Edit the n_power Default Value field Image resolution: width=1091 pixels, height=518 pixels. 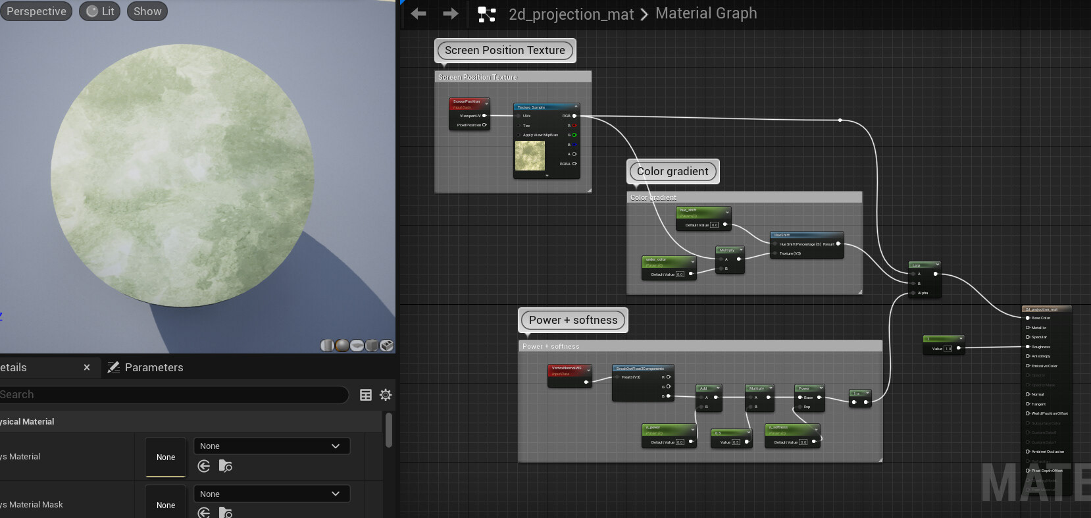tap(680, 442)
